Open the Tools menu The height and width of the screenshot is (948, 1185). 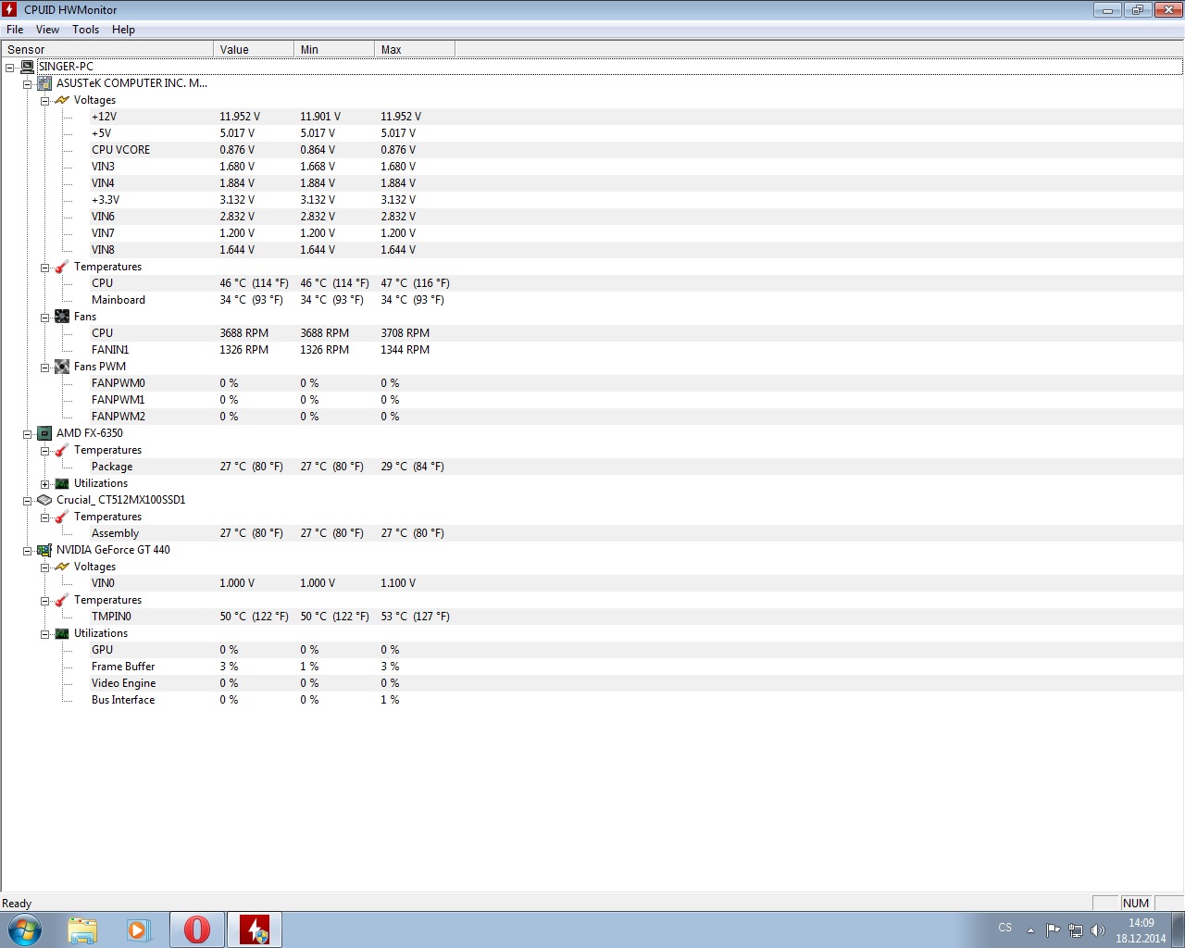coord(86,30)
